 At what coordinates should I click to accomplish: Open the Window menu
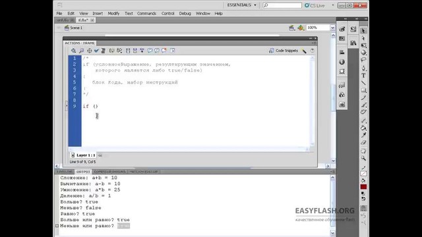pos(203,13)
